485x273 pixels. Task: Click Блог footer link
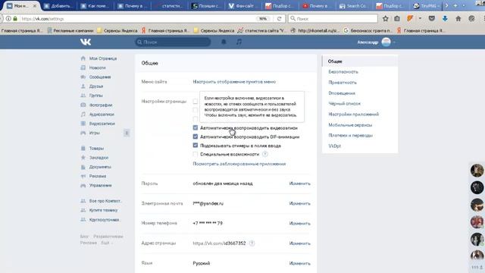84,237
